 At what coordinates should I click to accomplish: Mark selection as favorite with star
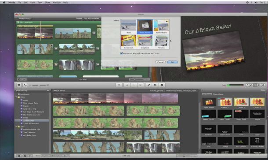pyautogui.click(x=127, y=85)
